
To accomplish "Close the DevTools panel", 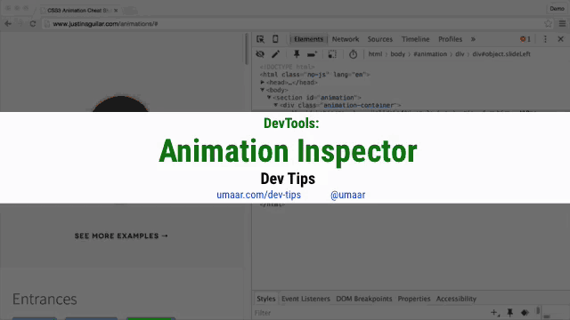I will [x=560, y=39].
